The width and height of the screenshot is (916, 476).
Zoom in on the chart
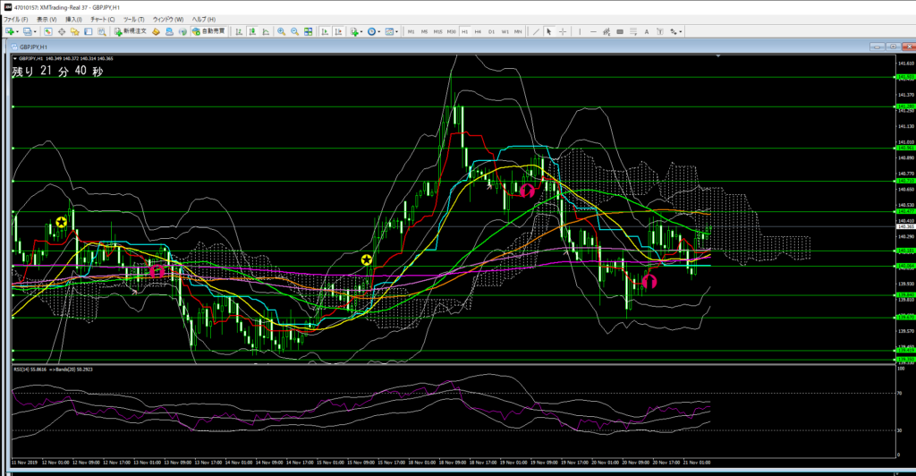pos(282,31)
